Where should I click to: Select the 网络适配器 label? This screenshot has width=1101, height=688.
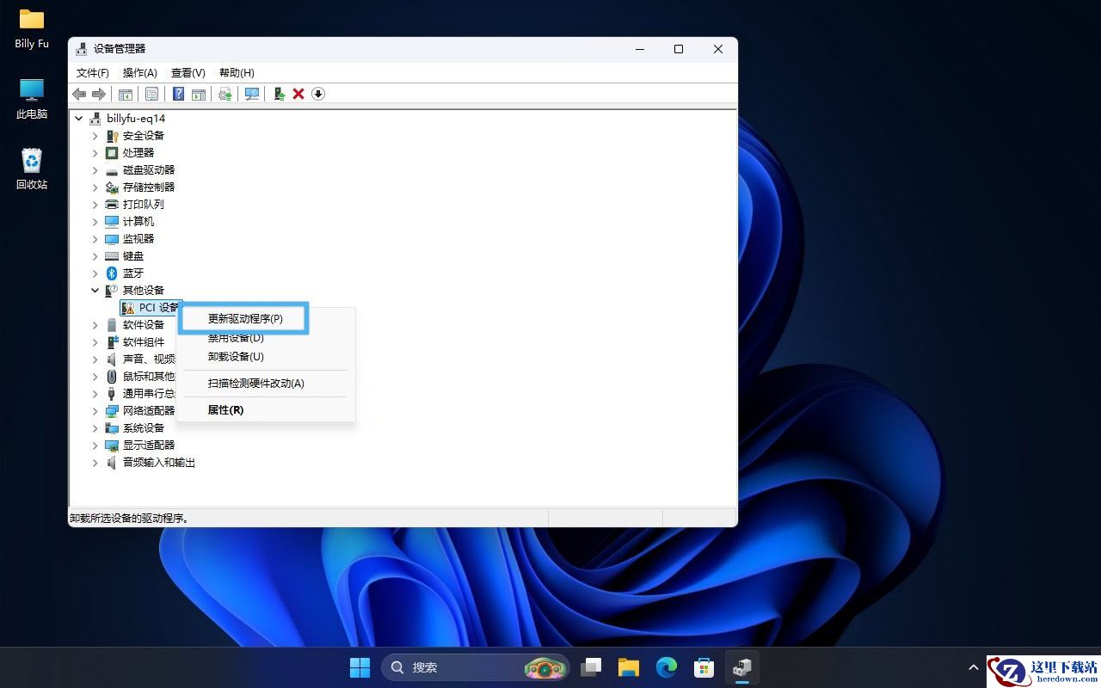tap(149, 410)
